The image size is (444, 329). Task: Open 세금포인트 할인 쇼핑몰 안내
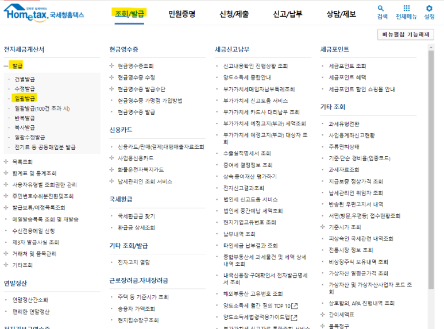click(362, 89)
